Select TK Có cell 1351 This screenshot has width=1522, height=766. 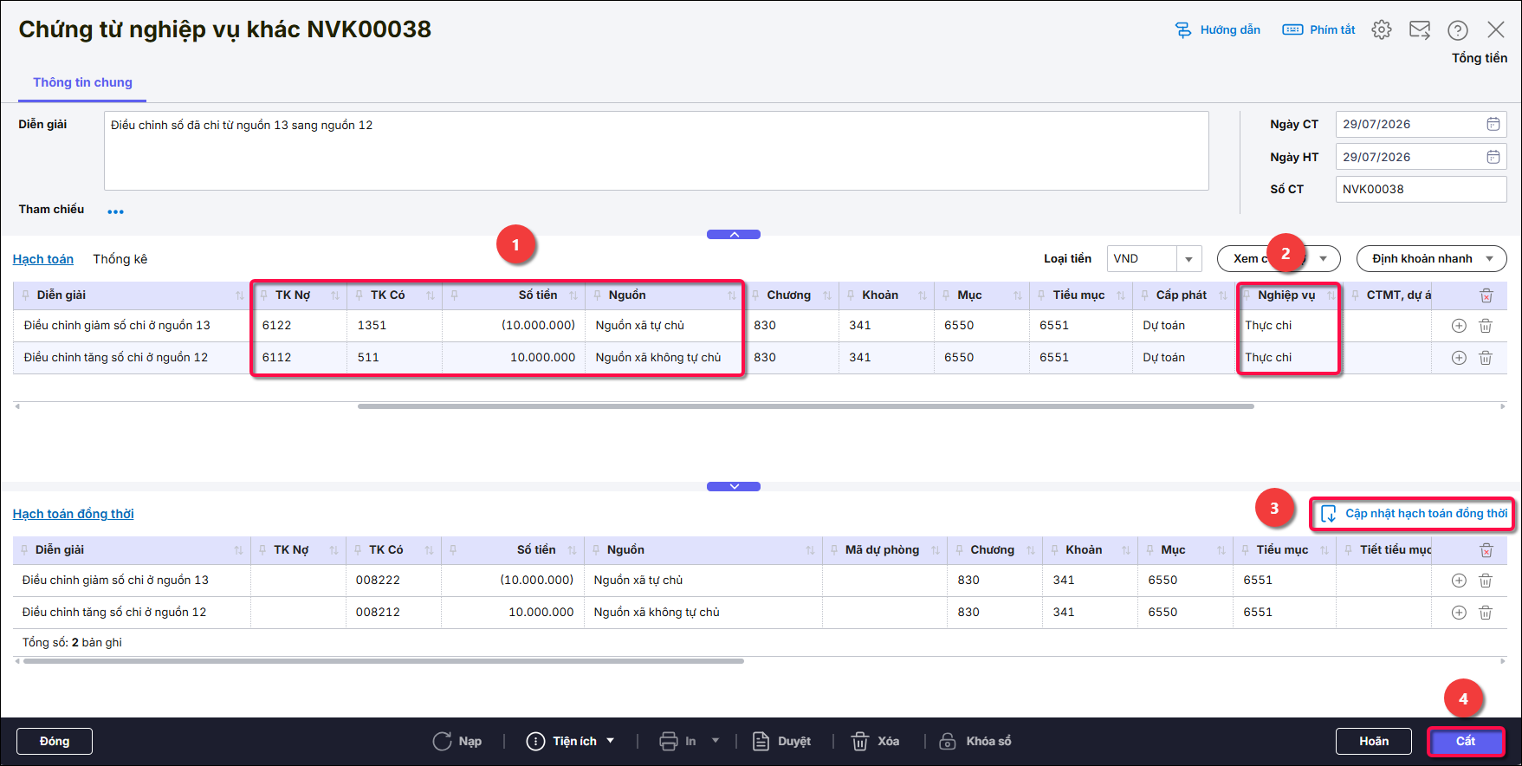click(x=394, y=326)
